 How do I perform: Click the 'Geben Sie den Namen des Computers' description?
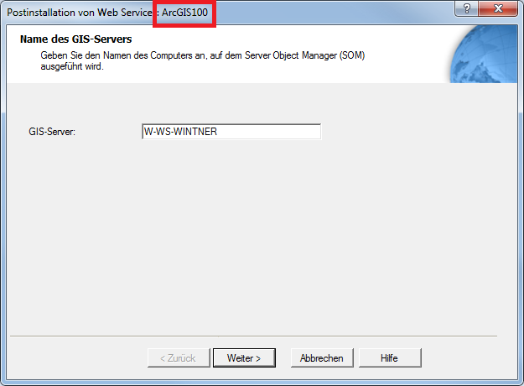pos(203,60)
